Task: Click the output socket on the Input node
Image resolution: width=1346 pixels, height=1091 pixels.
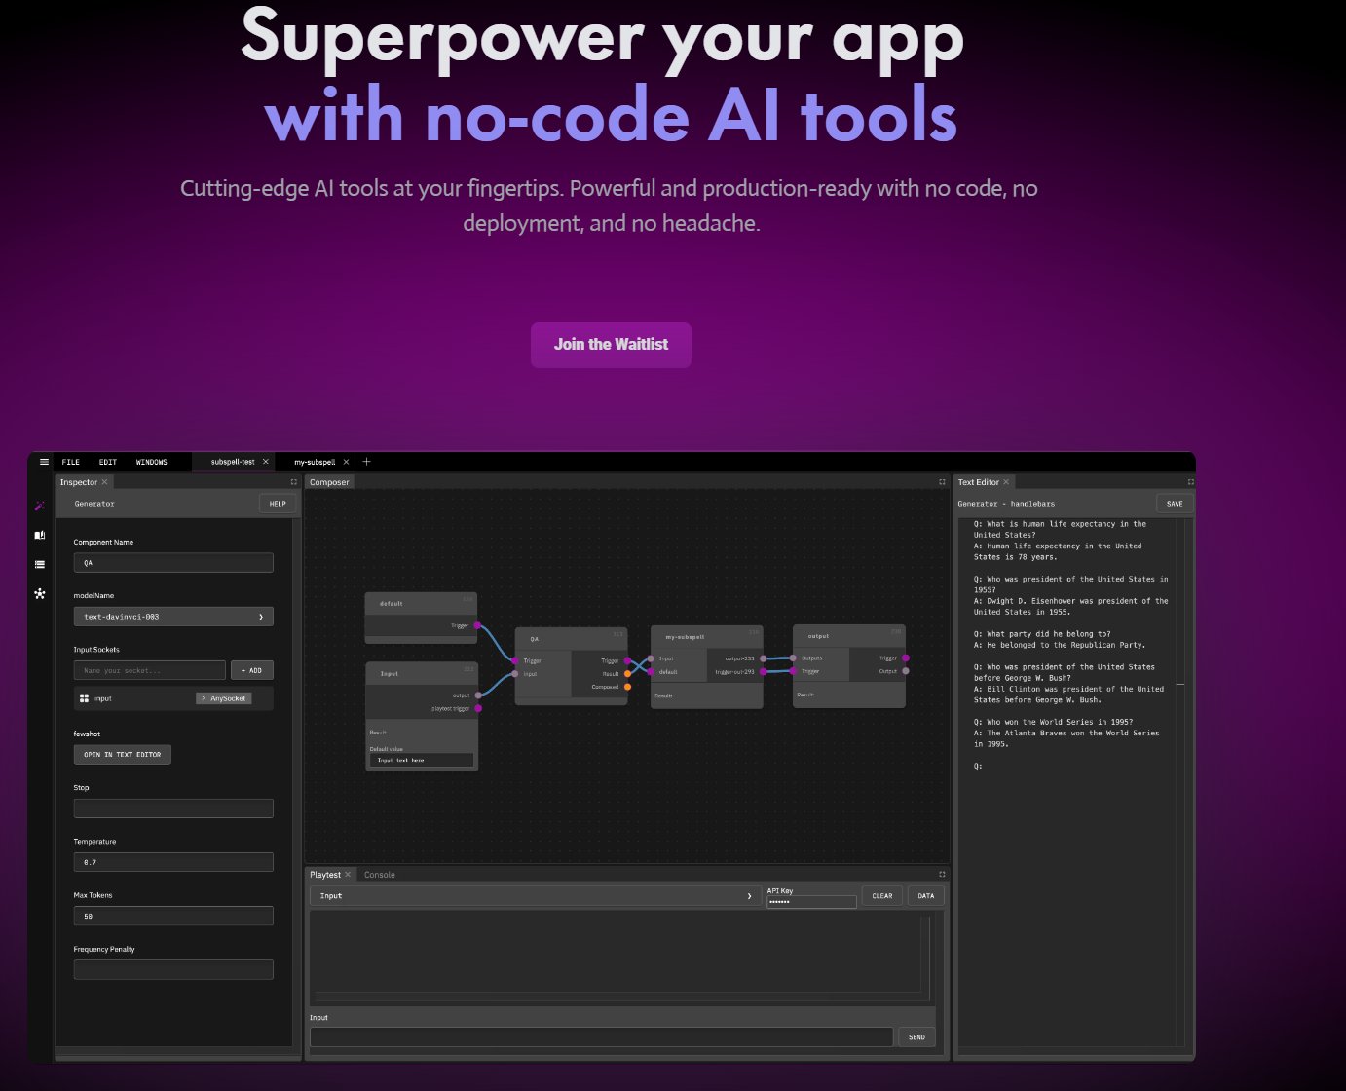Action: coord(478,696)
